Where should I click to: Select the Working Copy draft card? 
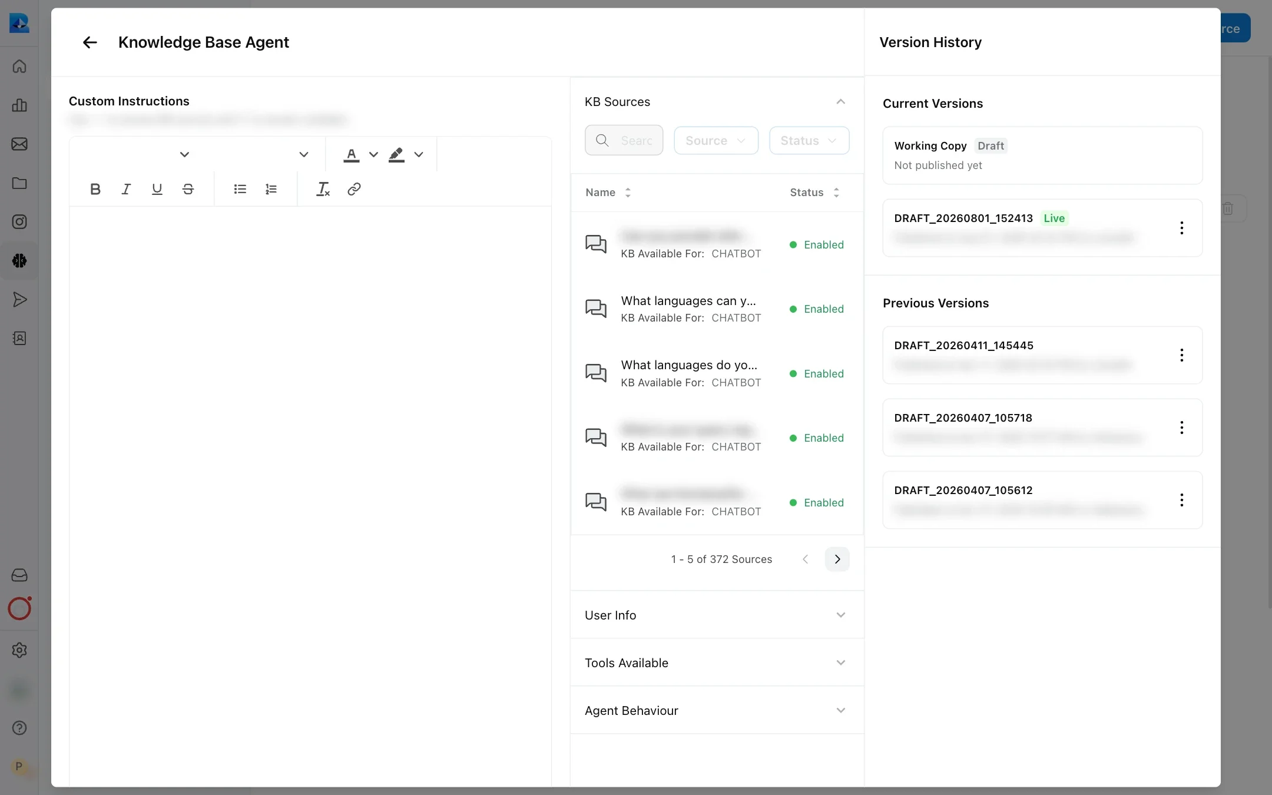click(1042, 155)
